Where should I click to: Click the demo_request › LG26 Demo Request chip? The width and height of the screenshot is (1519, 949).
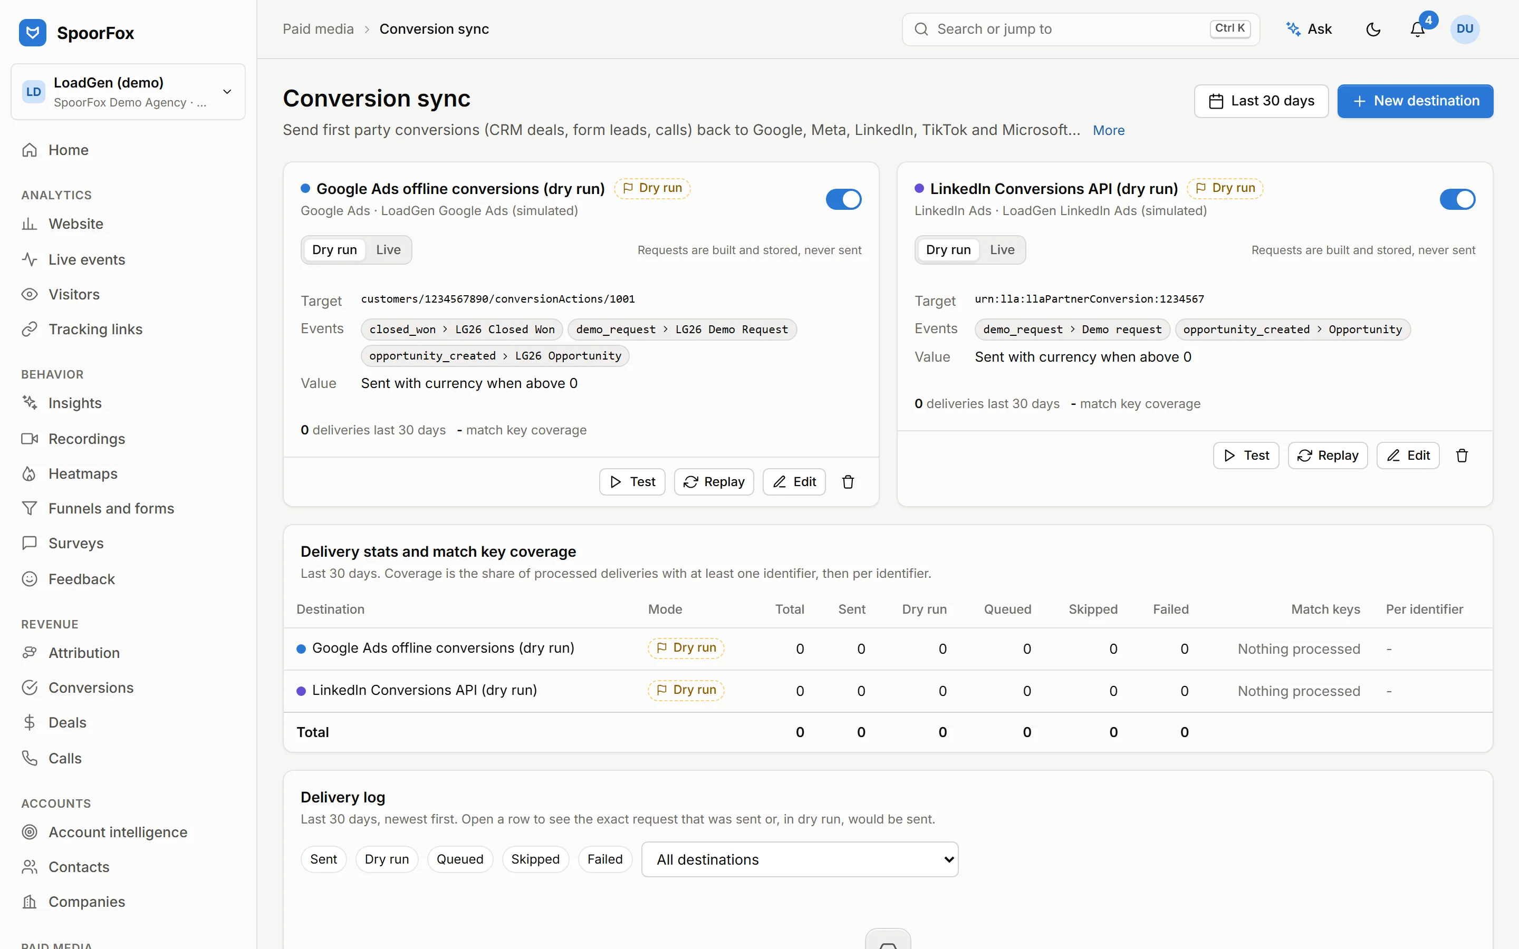pos(682,330)
